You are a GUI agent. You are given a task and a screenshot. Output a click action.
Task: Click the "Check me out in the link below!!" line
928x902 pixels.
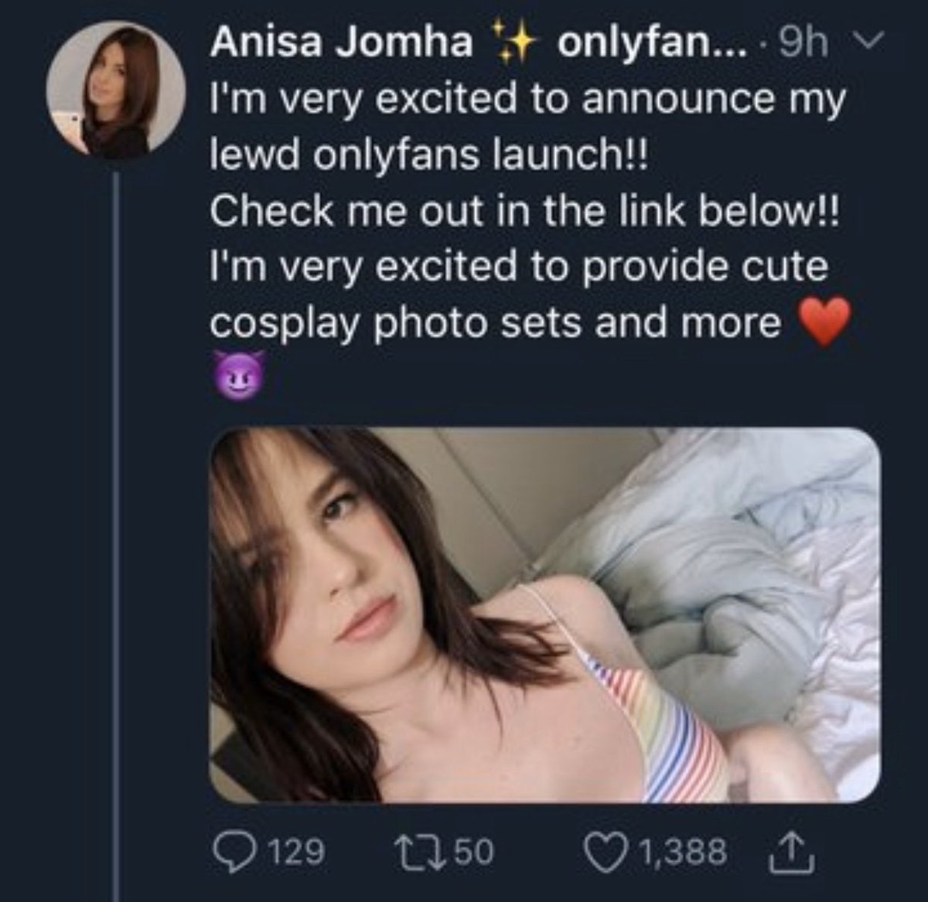[523, 210]
